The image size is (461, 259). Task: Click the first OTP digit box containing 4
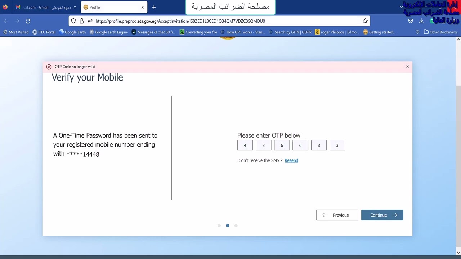[x=245, y=145]
